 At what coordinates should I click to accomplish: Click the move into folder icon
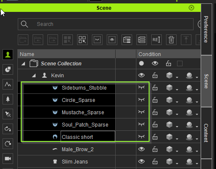point(38,39)
